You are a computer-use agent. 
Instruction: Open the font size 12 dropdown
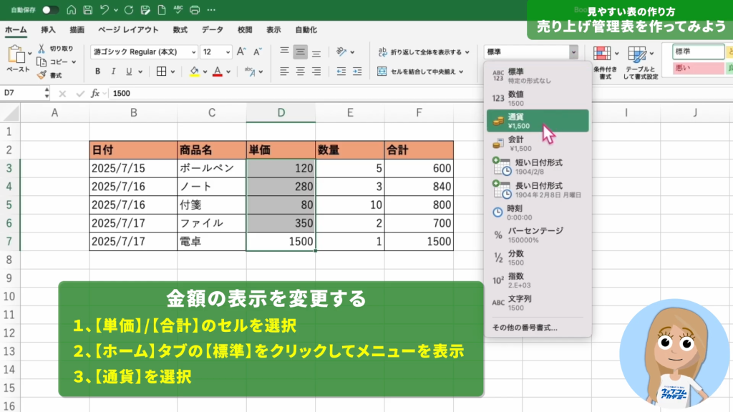pyautogui.click(x=215, y=52)
